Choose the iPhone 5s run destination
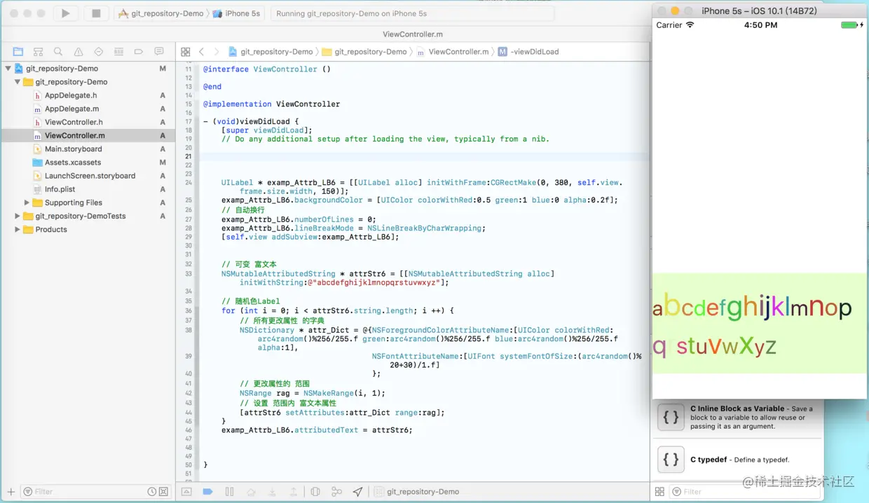This screenshot has width=869, height=503. click(x=237, y=13)
